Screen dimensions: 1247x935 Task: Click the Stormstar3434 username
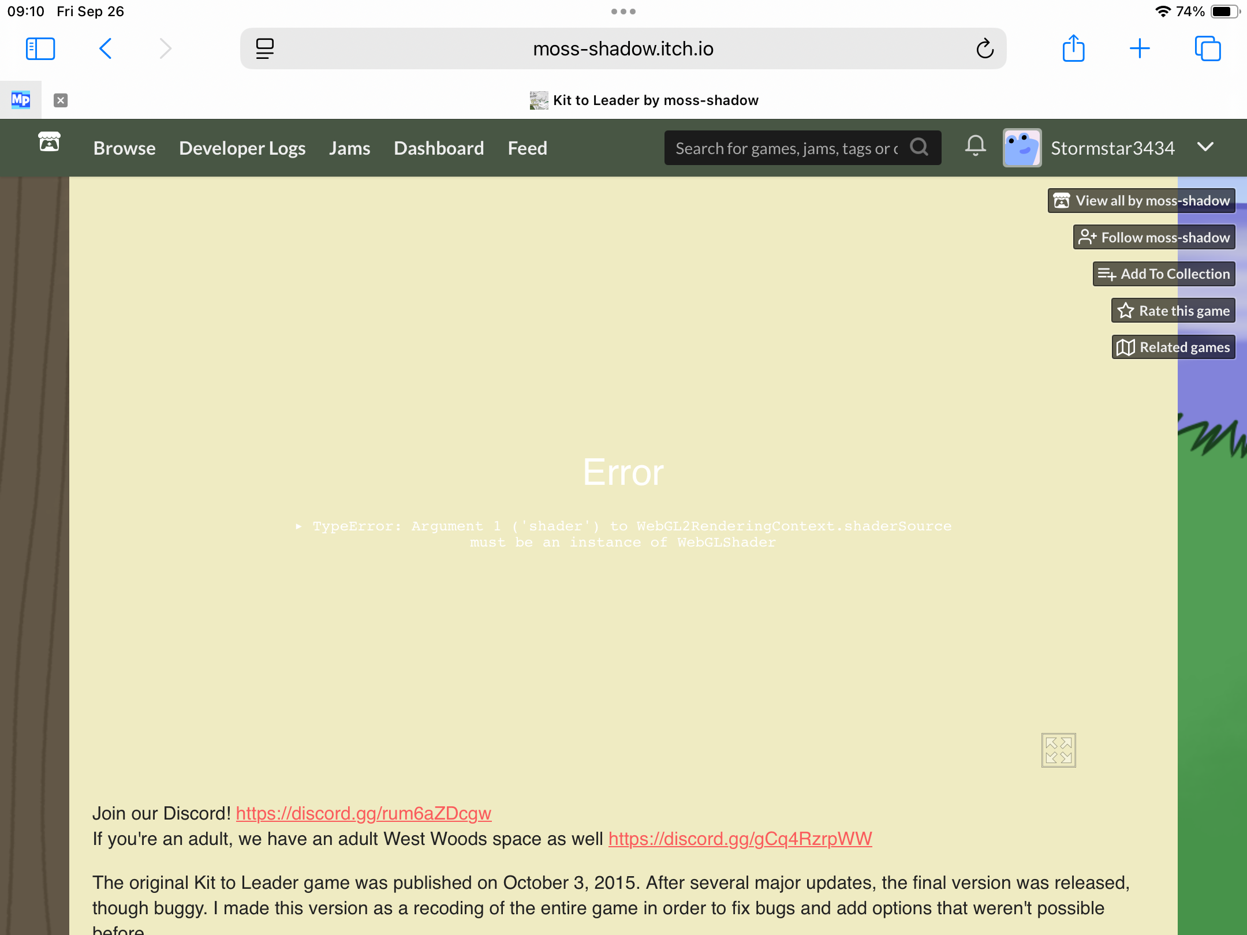click(x=1112, y=148)
